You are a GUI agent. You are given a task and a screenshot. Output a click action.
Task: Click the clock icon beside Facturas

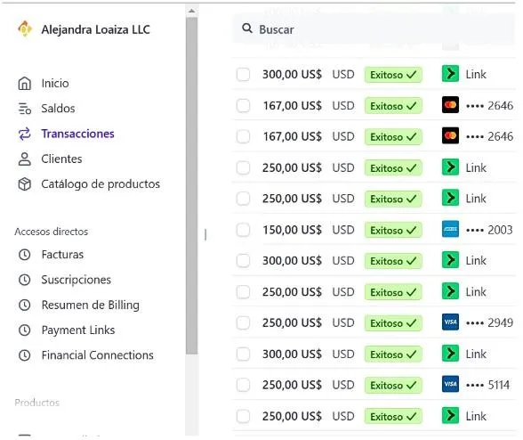coord(24,255)
